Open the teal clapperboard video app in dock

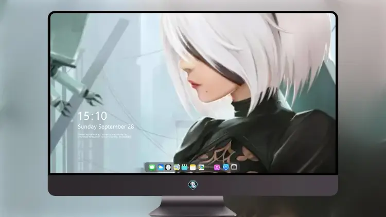[x=184, y=167]
